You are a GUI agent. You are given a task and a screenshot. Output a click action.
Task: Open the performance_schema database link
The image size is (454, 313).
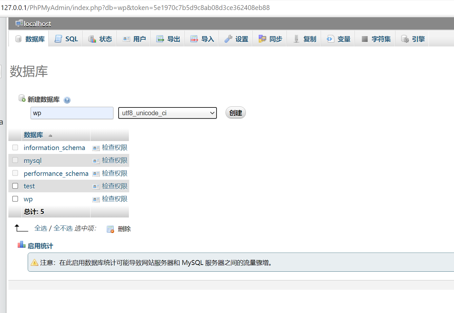56,173
